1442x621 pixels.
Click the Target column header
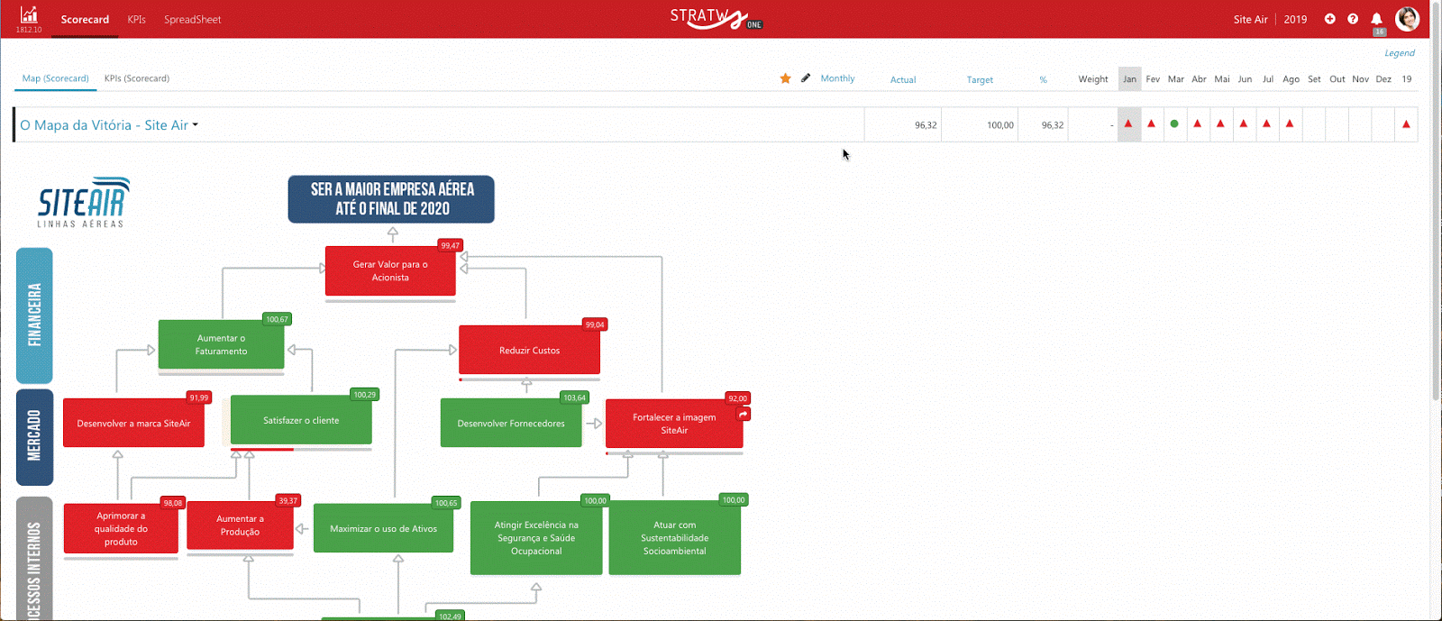[980, 80]
